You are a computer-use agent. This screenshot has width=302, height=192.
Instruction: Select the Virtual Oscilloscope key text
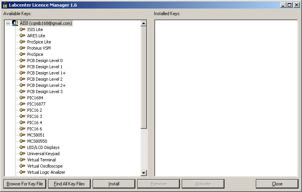(x=45, y=166)
